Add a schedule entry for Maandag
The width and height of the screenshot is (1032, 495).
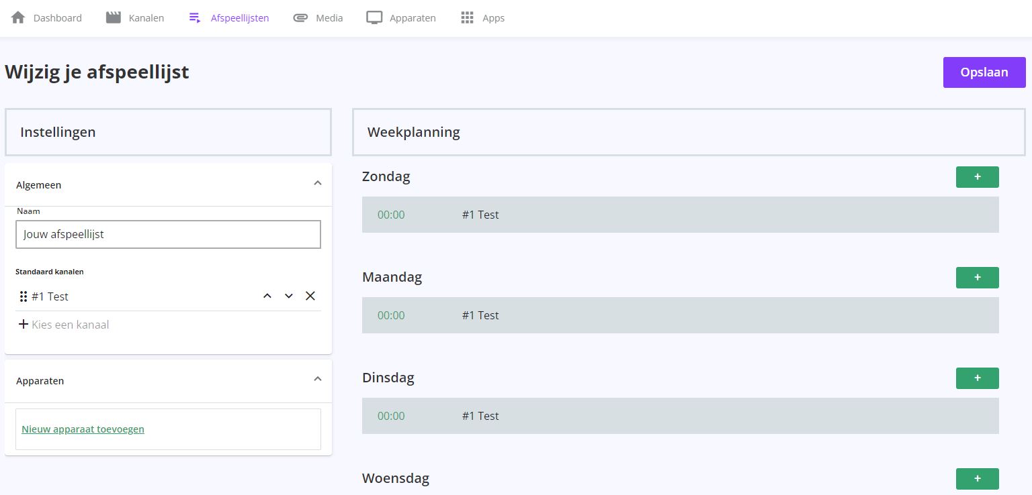(977, 278)
